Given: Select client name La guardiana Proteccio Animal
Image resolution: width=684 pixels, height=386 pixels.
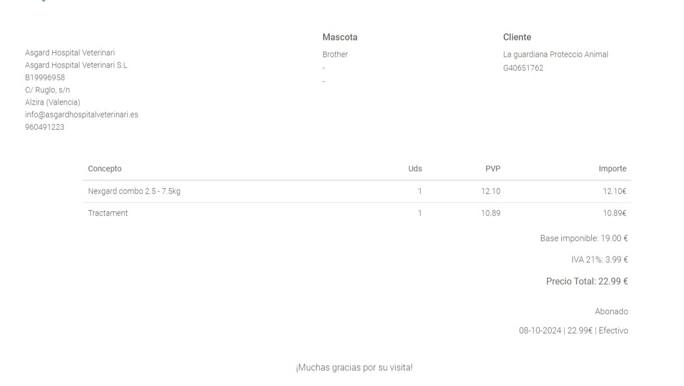Looking at the screenshot, I should tap(556, 55).
